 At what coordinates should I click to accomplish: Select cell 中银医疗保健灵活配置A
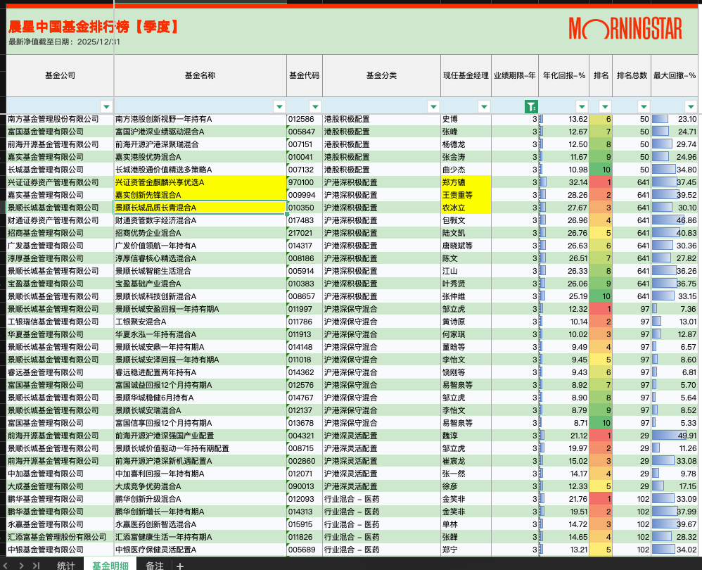pos(200,550)
